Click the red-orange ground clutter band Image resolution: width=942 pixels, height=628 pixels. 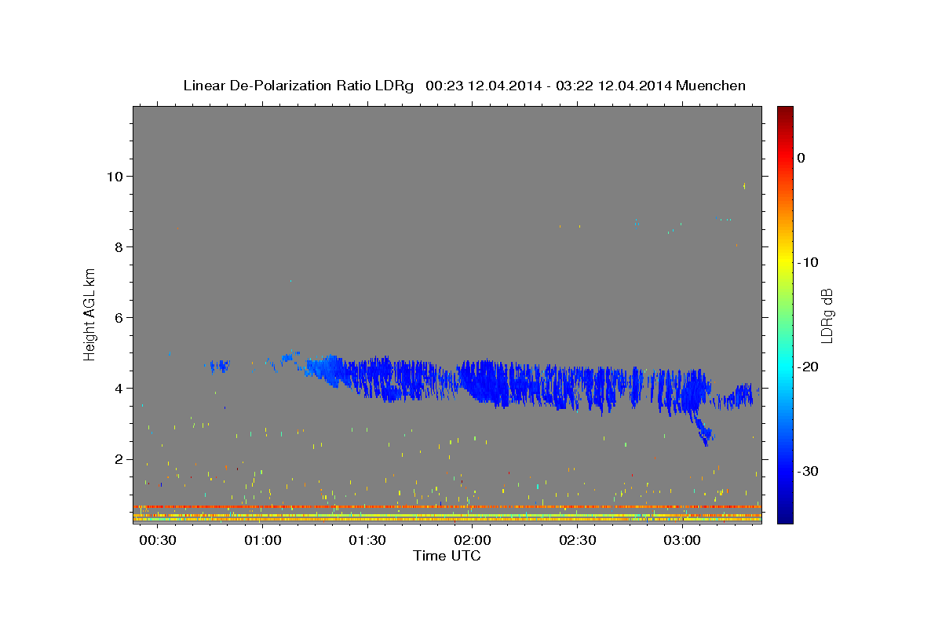click(x=447, y=507)
